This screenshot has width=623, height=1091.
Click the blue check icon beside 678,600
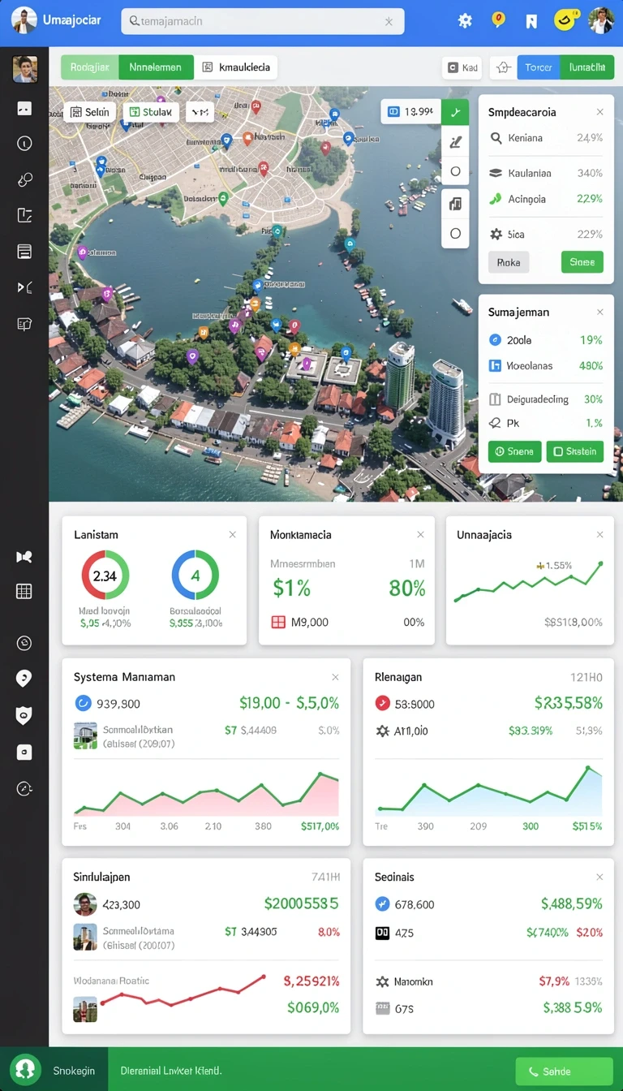(383, 904)
